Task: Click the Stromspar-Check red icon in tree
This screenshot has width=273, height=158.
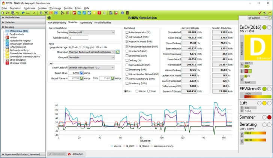Action: (7, 63)
